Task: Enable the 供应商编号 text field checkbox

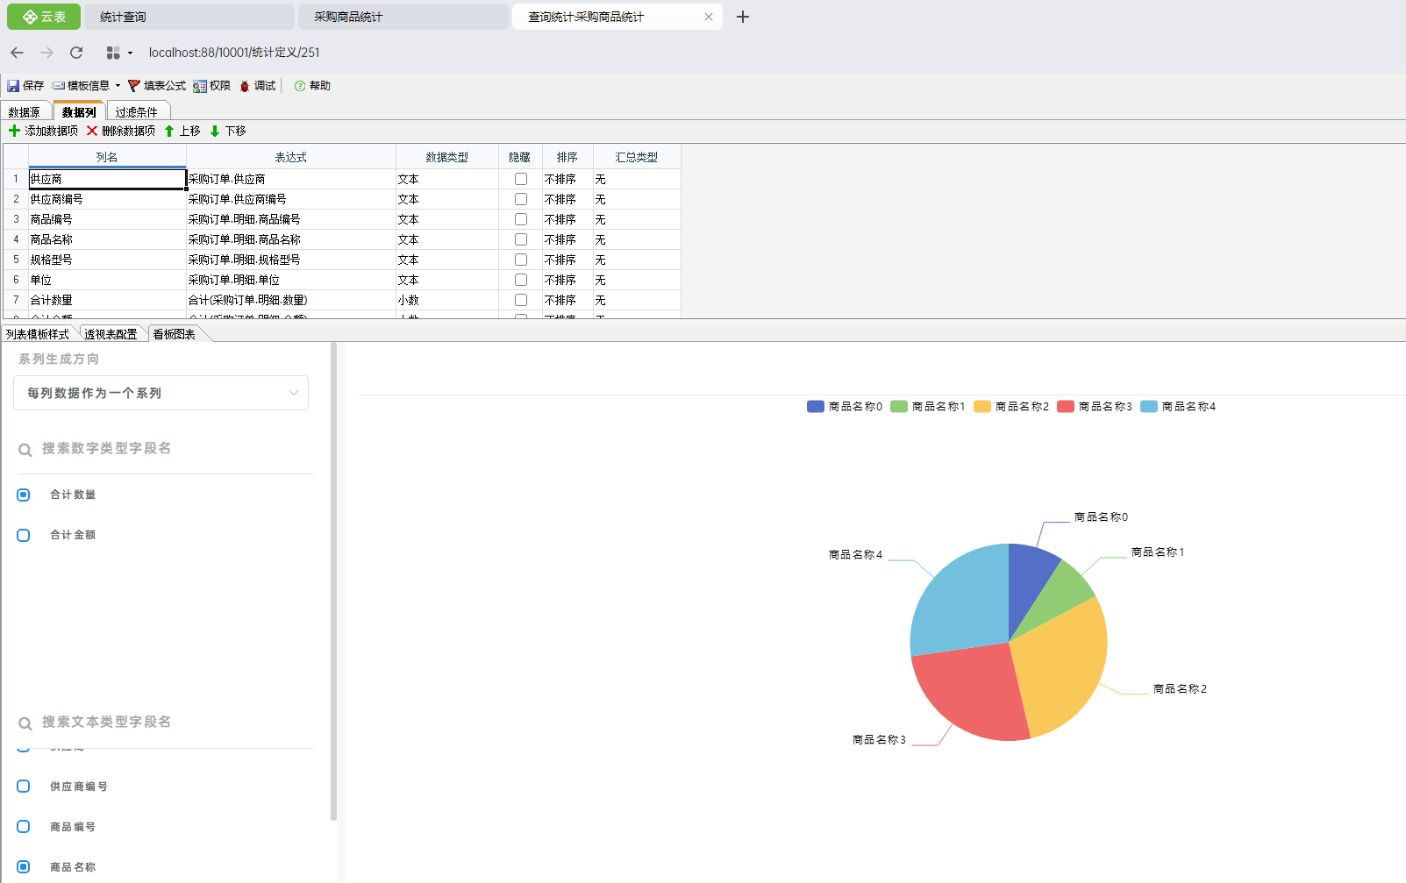Action: pos(24,787)
